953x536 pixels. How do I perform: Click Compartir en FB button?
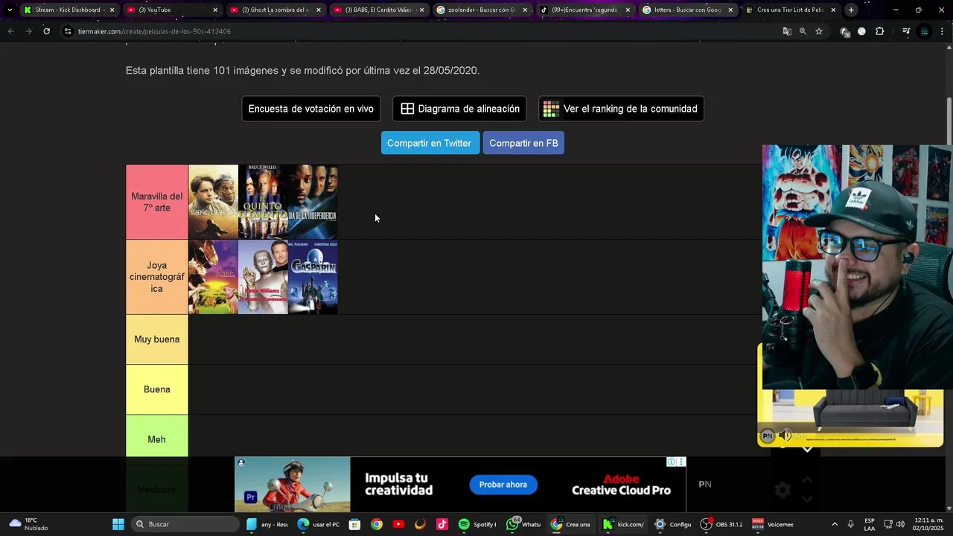[523, 143]
